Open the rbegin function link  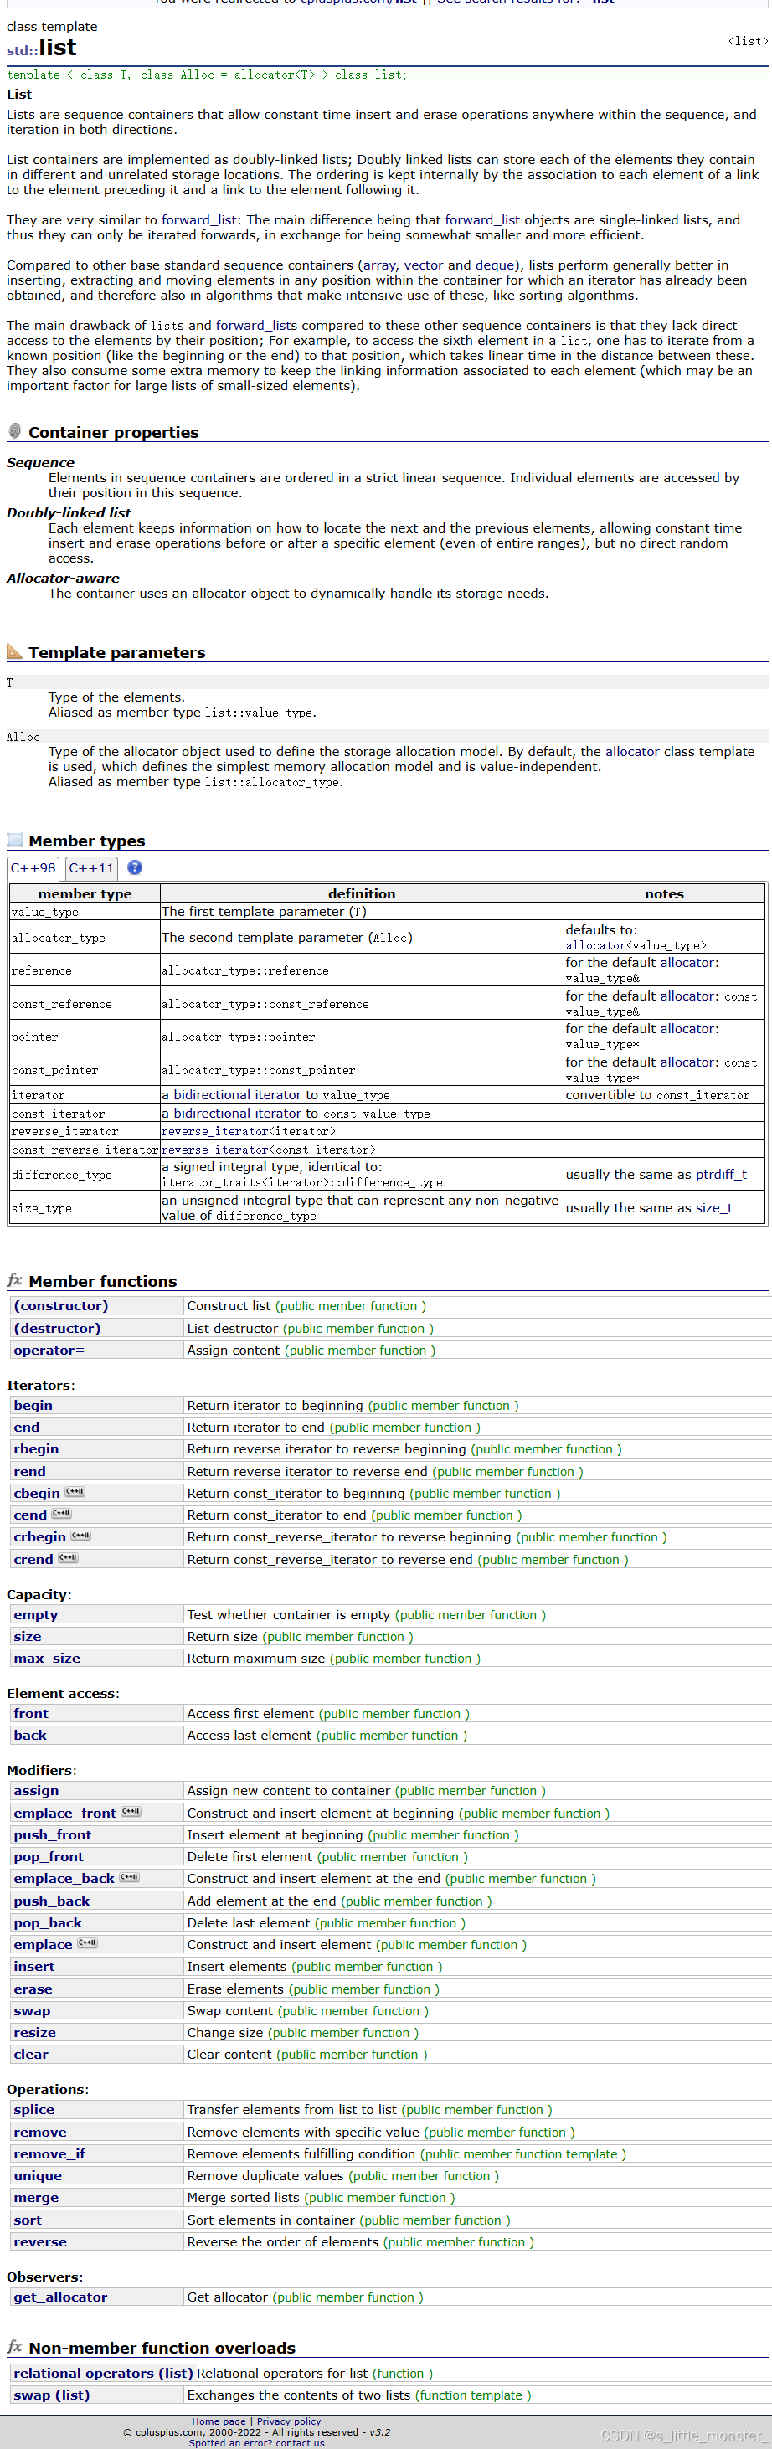click(36, 1448)
